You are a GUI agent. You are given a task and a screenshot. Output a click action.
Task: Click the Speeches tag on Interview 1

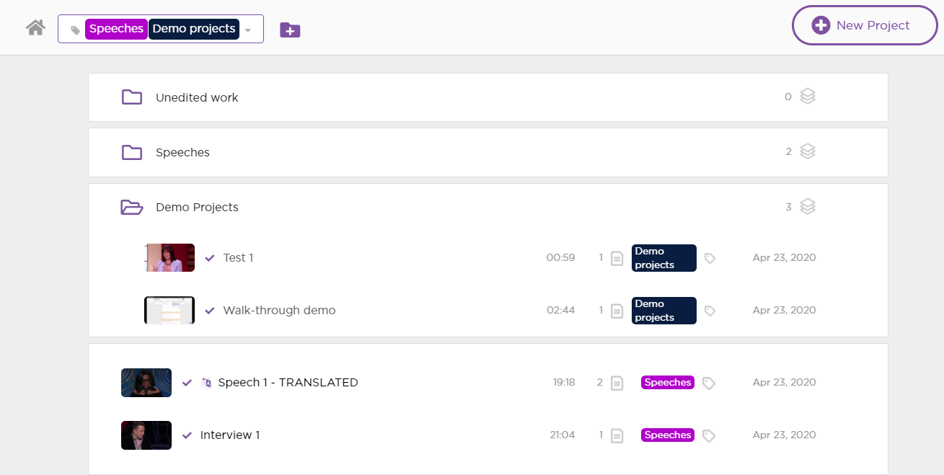668,435
